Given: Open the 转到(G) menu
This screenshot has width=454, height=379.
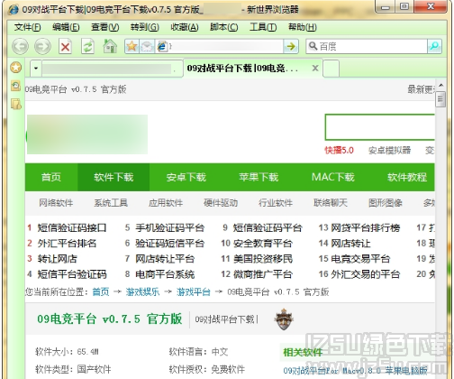Looking at the screenshot, I should coord(145,27).
